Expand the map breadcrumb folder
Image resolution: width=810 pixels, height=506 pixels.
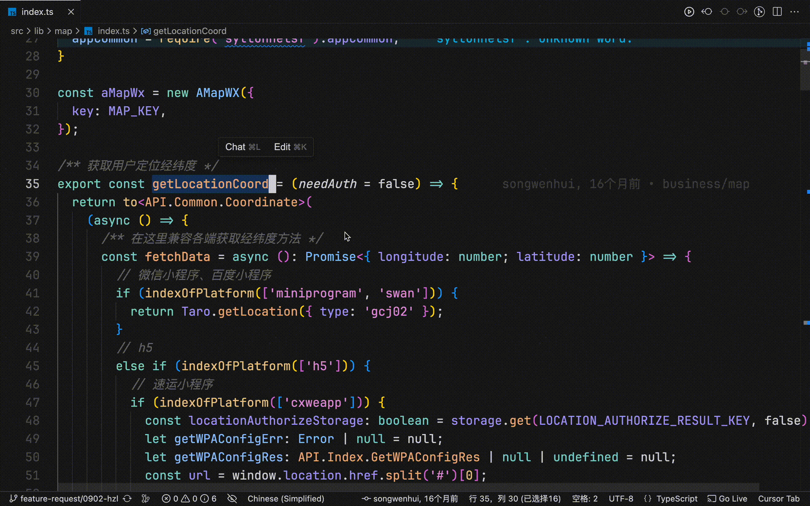63,31
